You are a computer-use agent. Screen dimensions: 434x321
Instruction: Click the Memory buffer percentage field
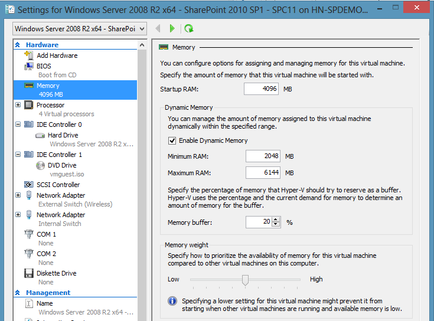(x=259, y=222)
